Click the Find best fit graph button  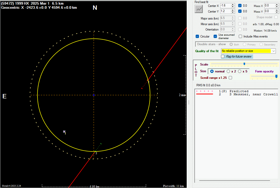pos(199,9)
